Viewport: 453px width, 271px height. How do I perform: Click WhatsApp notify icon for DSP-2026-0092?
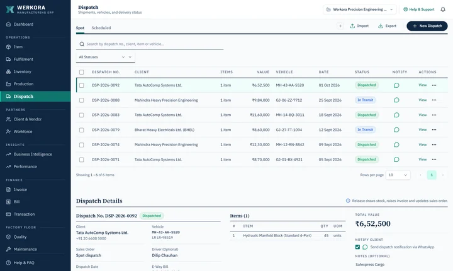(396, 85)
